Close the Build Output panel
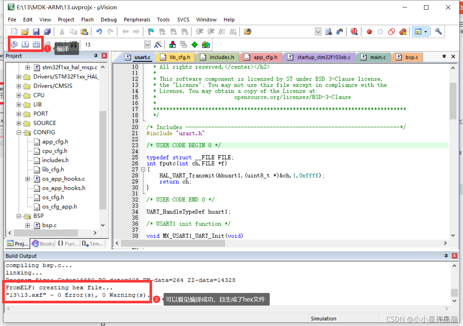 454,256
